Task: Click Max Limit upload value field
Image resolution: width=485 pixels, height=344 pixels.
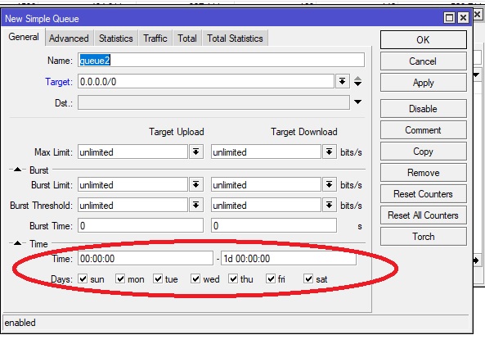Action: 132,152
